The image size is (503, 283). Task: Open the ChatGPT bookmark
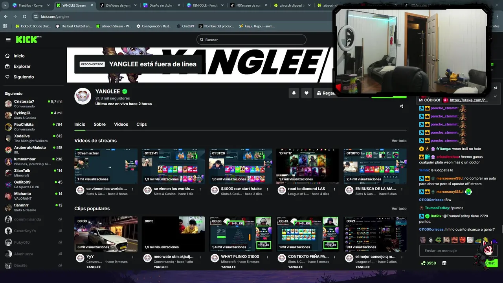click(x=185, y=26)
